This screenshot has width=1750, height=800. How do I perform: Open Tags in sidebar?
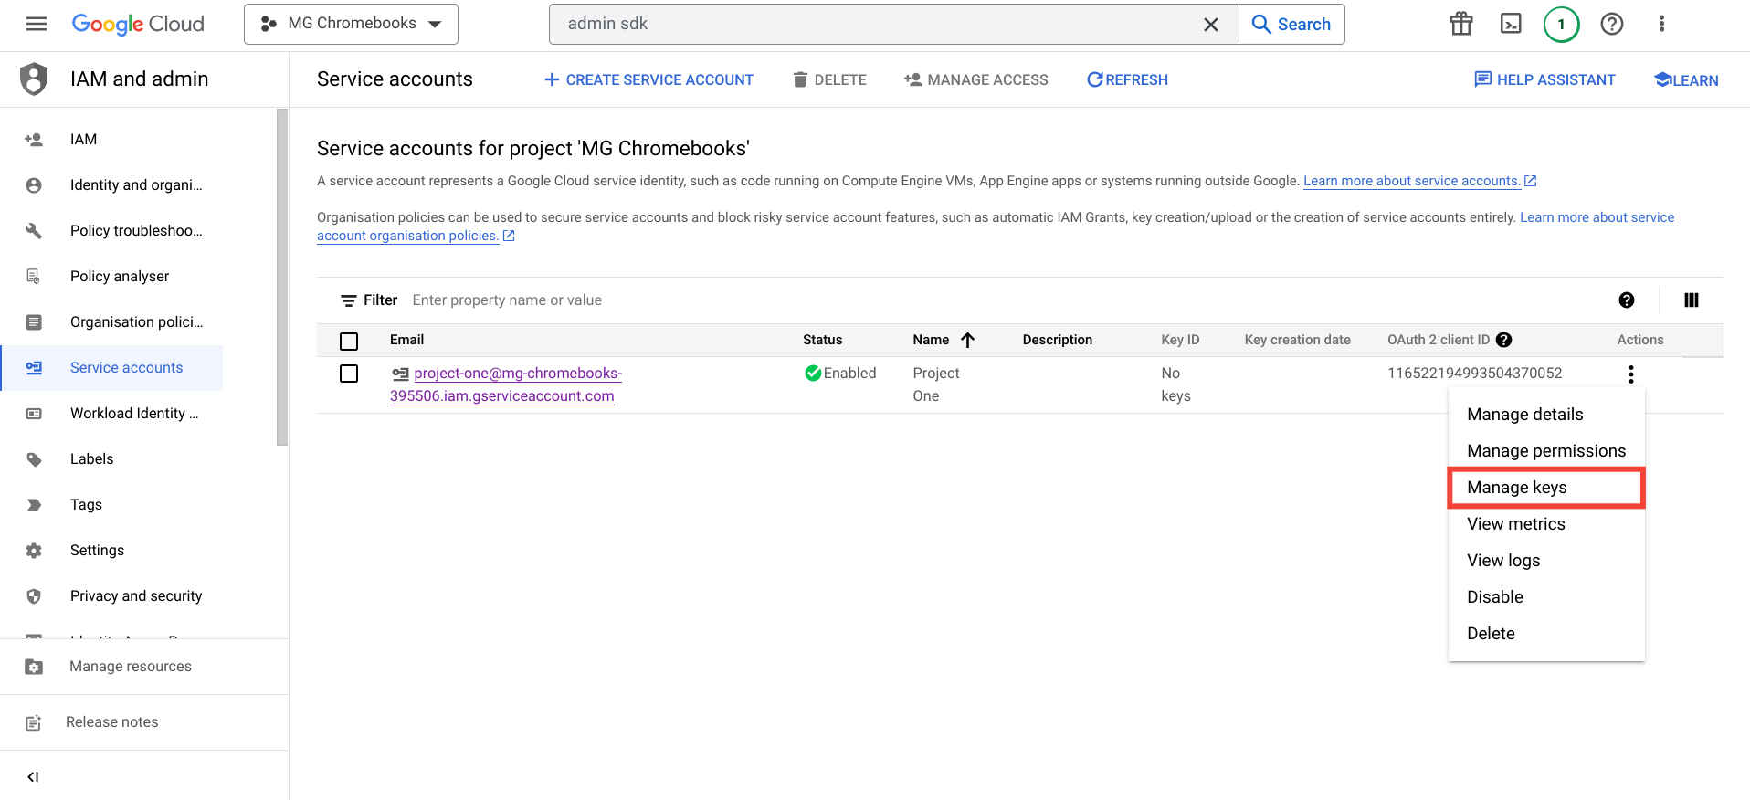pyautogui.click(x=111, y=505)
